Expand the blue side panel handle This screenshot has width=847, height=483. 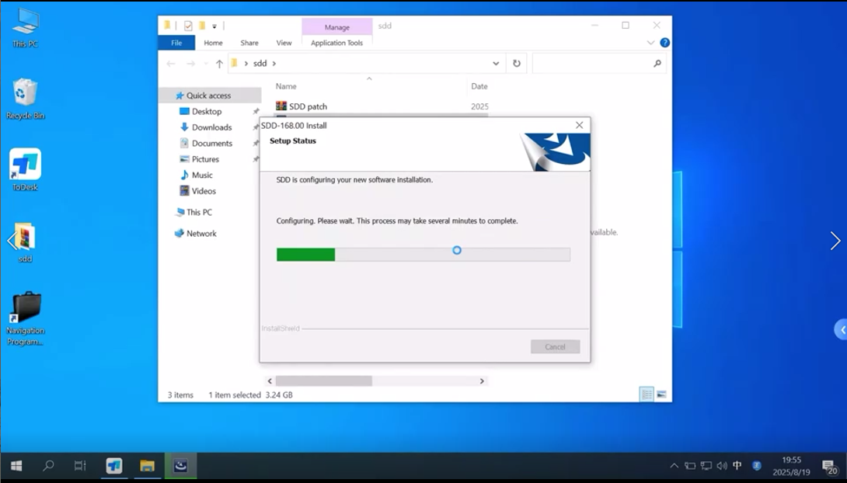pyautogui.click(x=841, y=329)
